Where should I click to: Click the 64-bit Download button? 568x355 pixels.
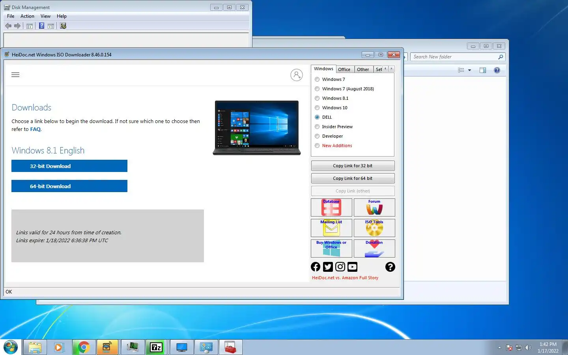(x=69, y=186)
